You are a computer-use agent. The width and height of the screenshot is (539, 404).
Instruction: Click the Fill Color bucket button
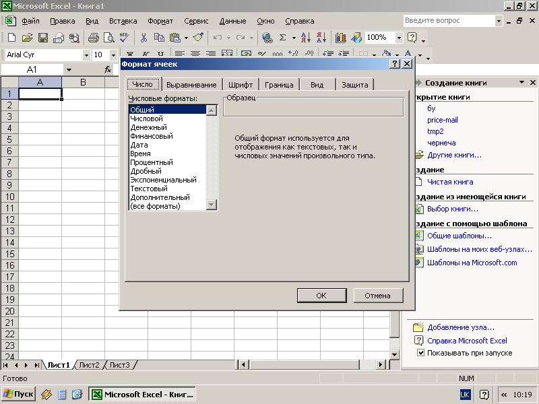pos(387,54)
